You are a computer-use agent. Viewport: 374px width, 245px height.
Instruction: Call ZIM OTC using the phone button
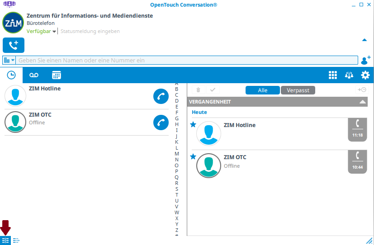[161, 122]
